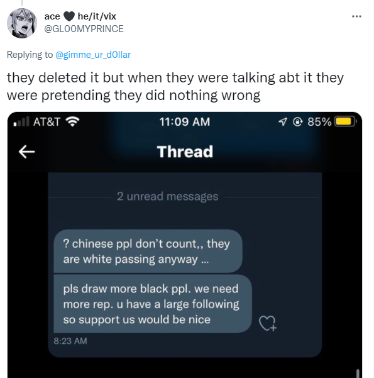Click the @GLOOMYPRINCE handle

pos(84,29)
